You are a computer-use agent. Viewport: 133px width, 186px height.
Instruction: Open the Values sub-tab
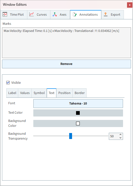25,93
